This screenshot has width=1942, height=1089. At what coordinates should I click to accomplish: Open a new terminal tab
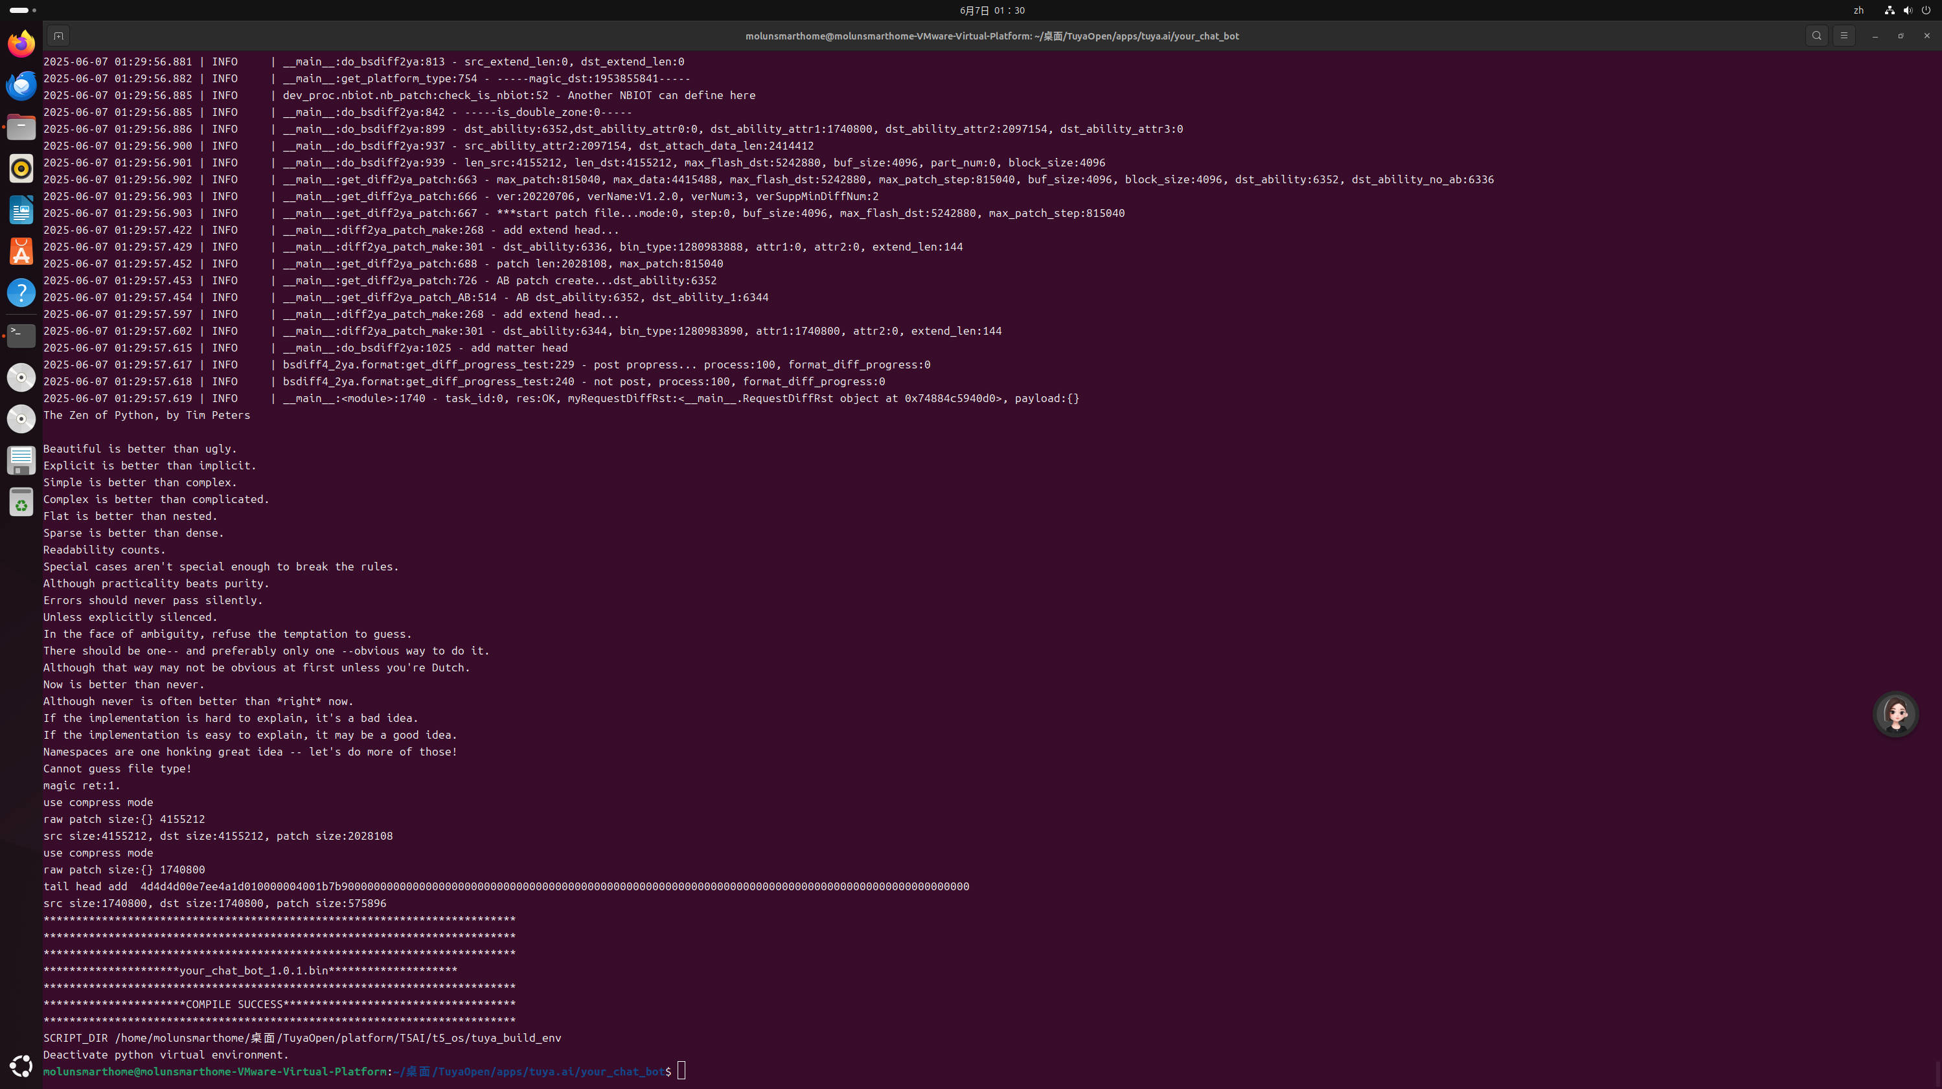(58, 36)
